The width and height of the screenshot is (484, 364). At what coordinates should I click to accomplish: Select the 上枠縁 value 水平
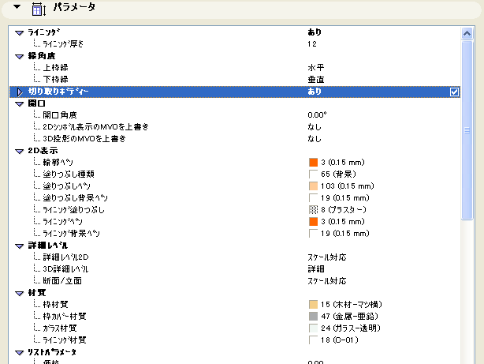point(316,68)
